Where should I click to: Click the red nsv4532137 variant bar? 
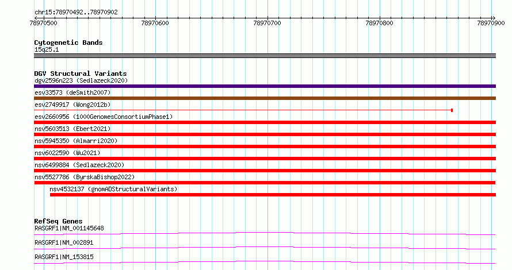tap(273, 195)
